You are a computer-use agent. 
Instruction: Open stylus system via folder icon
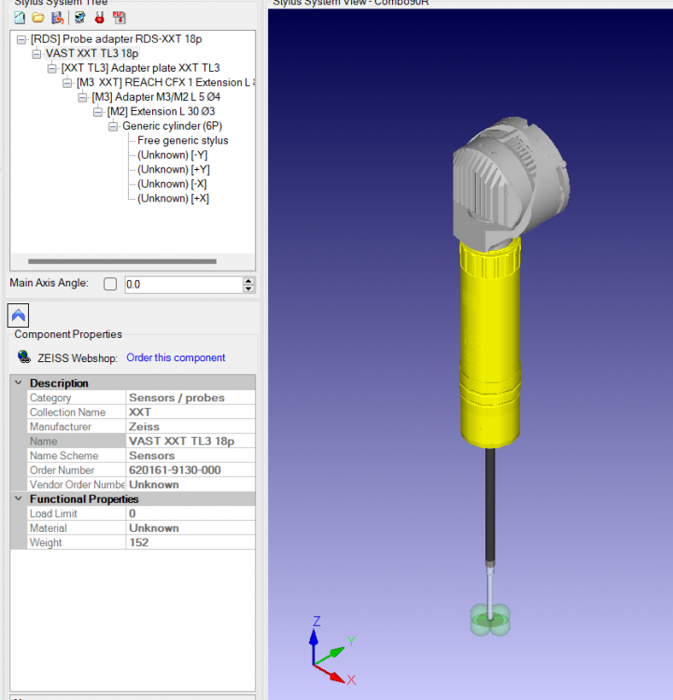coord(38,18)
